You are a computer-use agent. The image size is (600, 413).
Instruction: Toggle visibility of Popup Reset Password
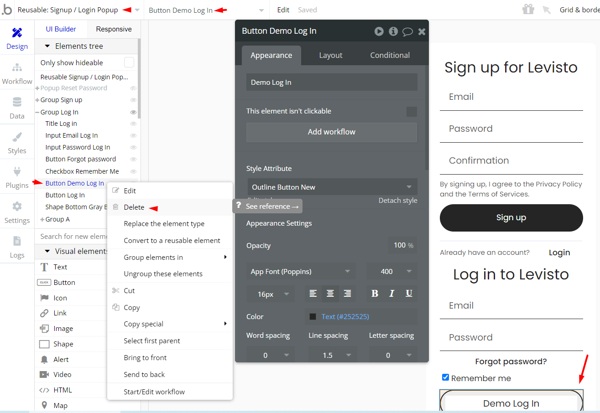134,88
